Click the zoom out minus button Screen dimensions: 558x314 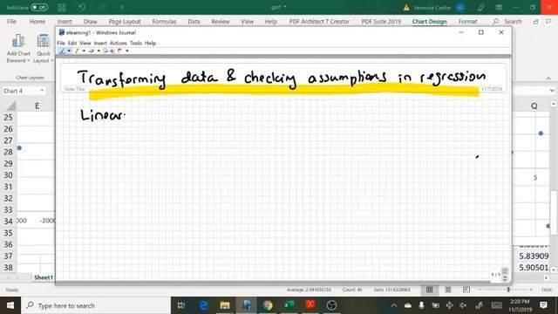[480, 290]
